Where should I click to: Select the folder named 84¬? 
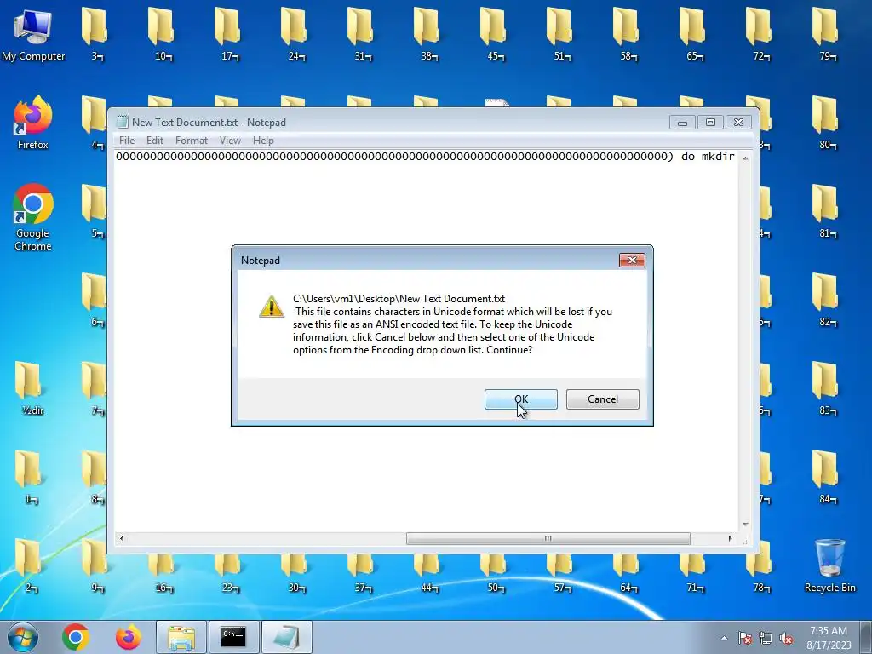(x=827, y=477)
